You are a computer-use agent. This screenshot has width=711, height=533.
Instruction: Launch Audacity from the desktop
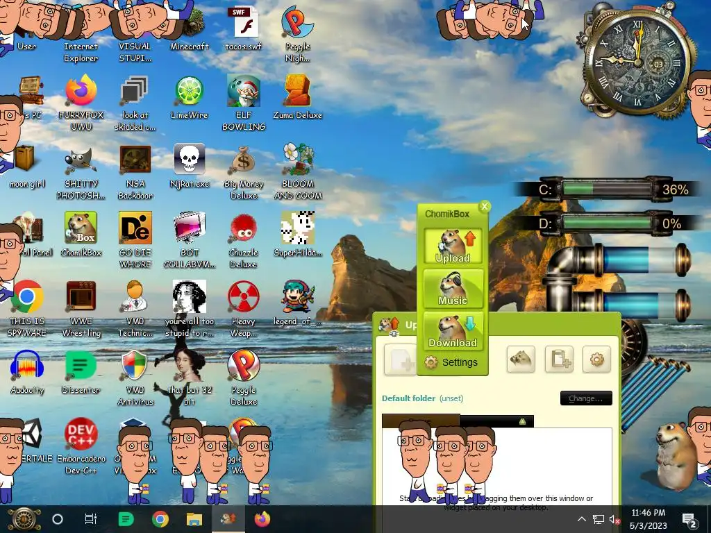coord(27,372)
